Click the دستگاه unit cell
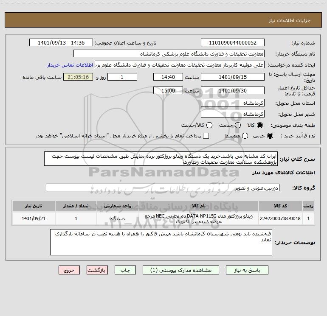 coord(118,218)
